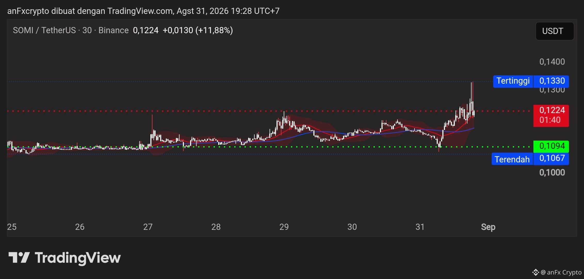
Task: Click the 0,1067 lowest price value
Action: pyautogui.click(x=551, y=158)
